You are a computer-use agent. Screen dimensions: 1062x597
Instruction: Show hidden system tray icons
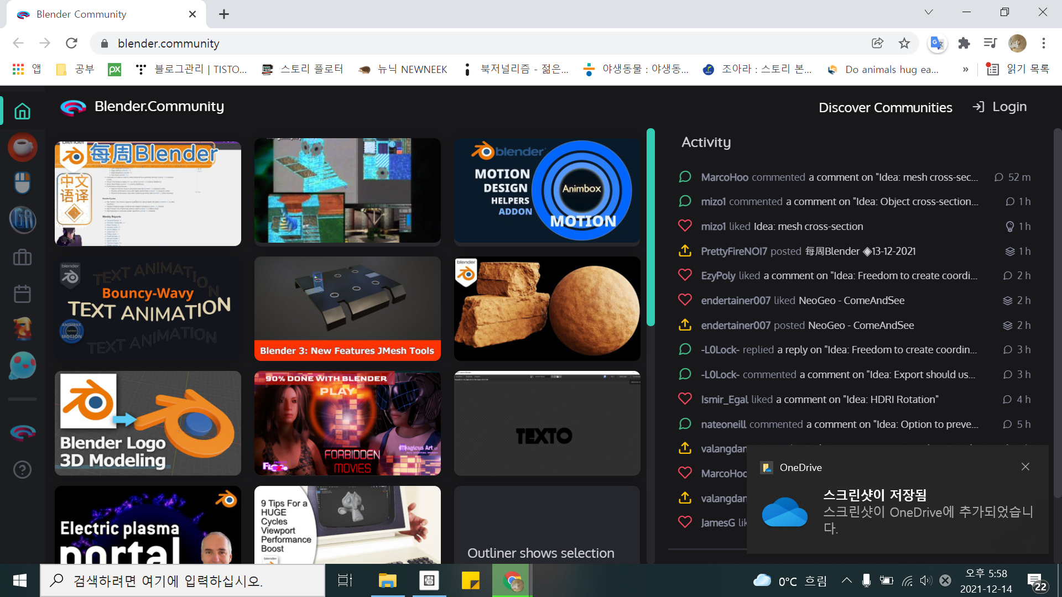tap(846, 580)
